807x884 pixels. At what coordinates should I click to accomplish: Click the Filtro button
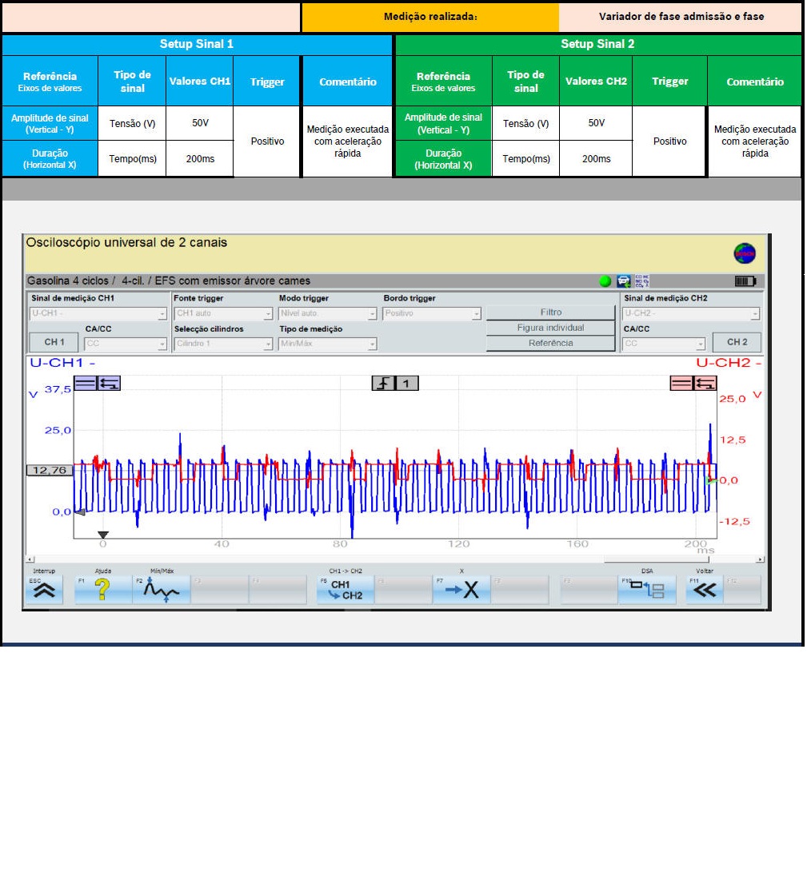coord(550,313)
